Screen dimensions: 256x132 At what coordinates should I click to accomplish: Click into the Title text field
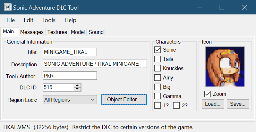click(x=70, y=52)
